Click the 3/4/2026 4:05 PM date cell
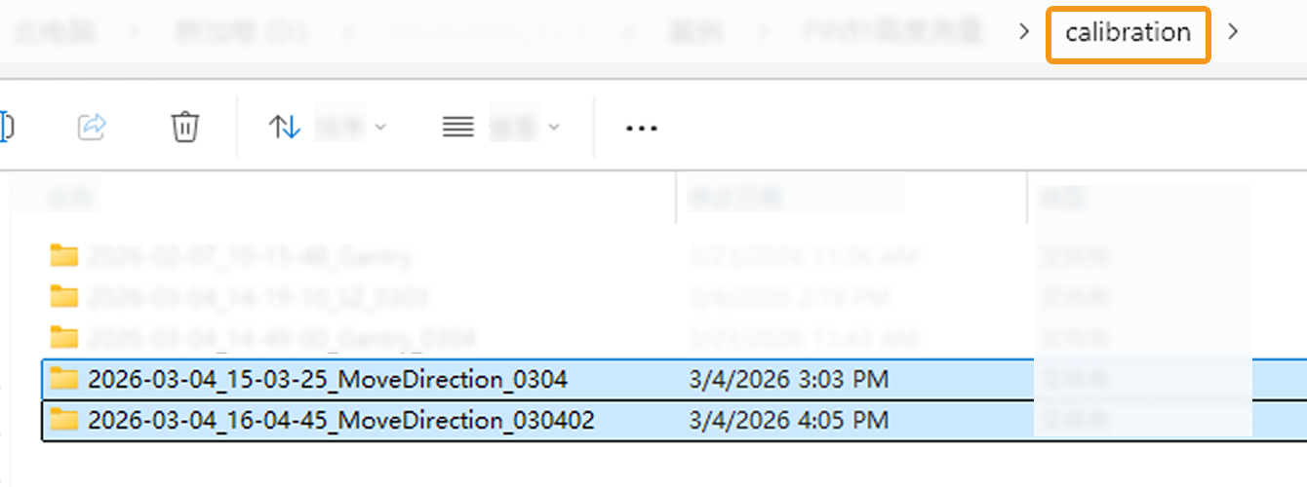 788,420
